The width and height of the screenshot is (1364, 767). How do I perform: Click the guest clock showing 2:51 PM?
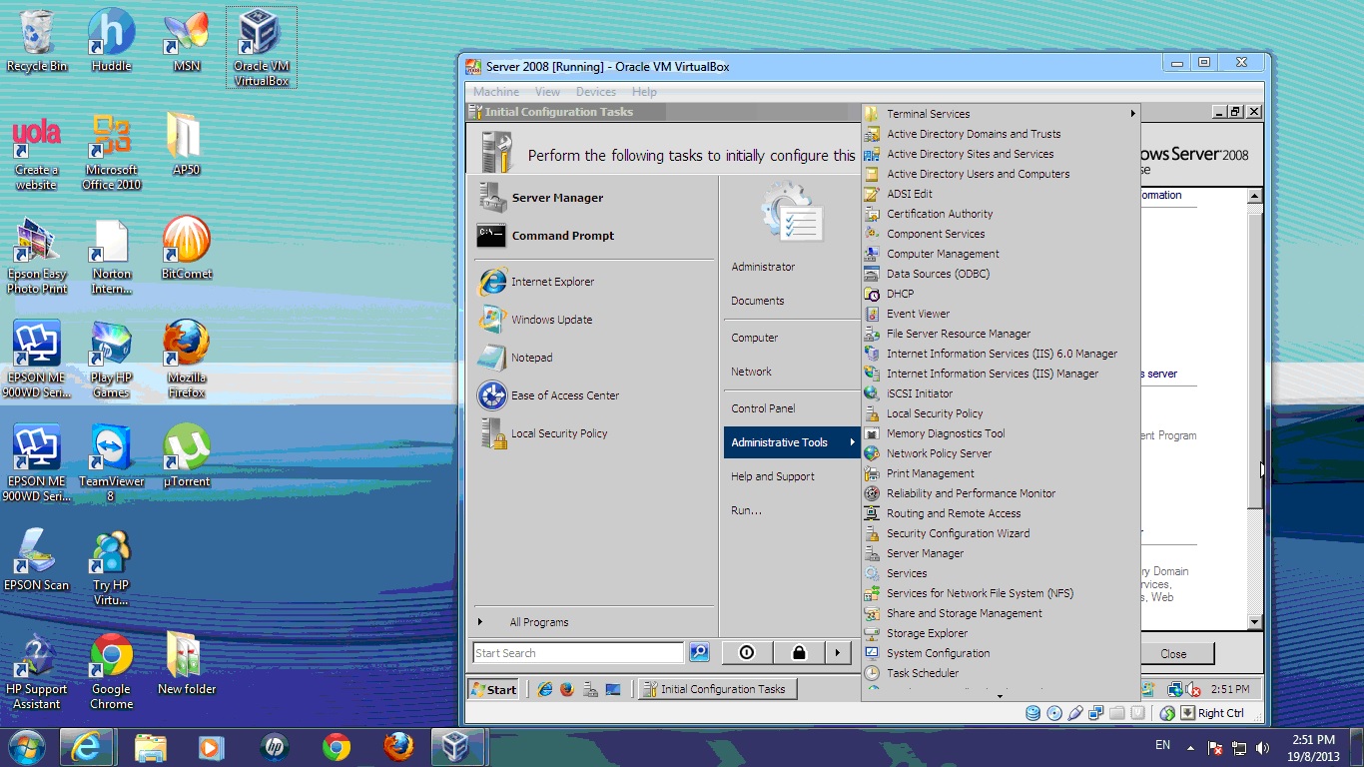[x=1229, y=689]
